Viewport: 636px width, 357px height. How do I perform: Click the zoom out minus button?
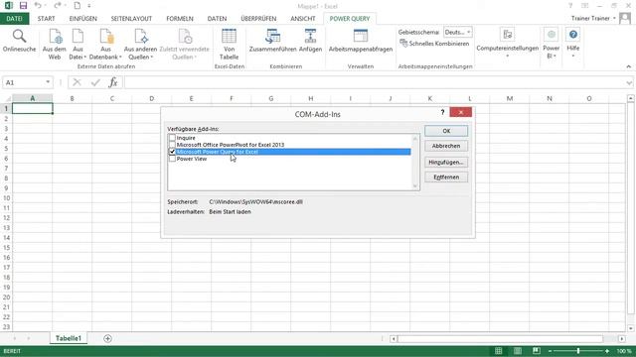coord(550,351)
